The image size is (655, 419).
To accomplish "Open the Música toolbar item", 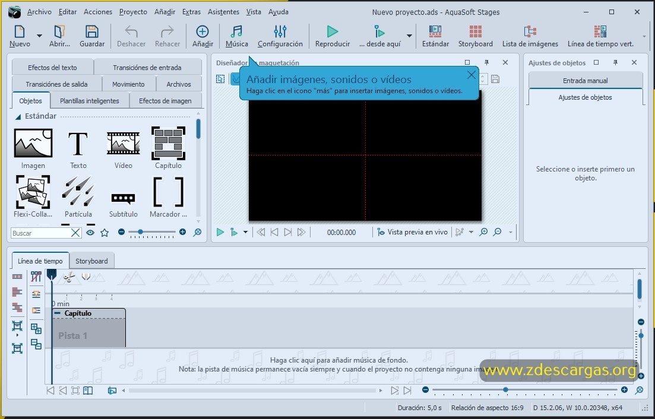I will tap(237, 36).
